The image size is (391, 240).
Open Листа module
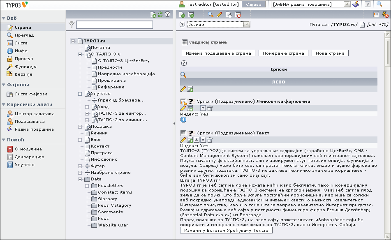click(21, 43)
